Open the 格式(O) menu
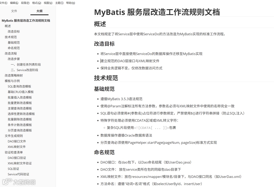 click(x=37, y=3)
